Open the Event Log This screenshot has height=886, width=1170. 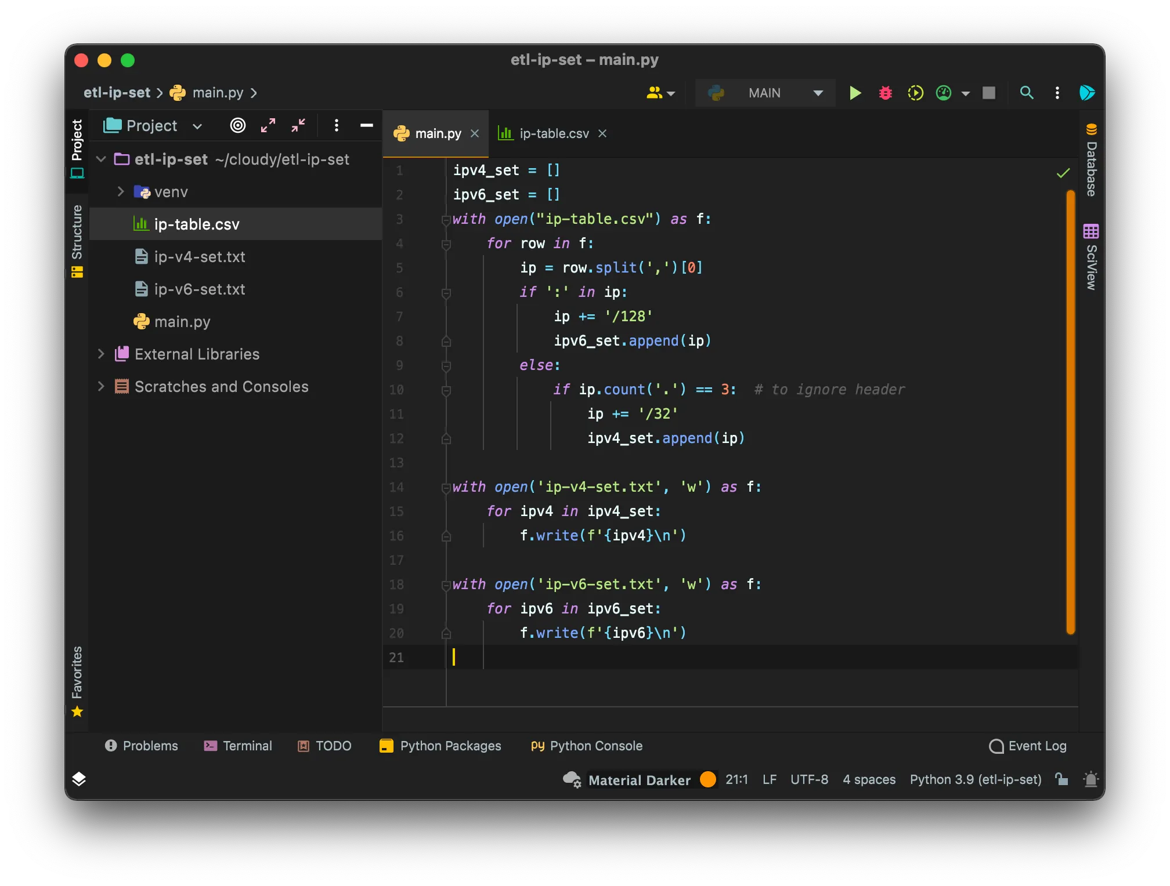tap(1028, 746)
